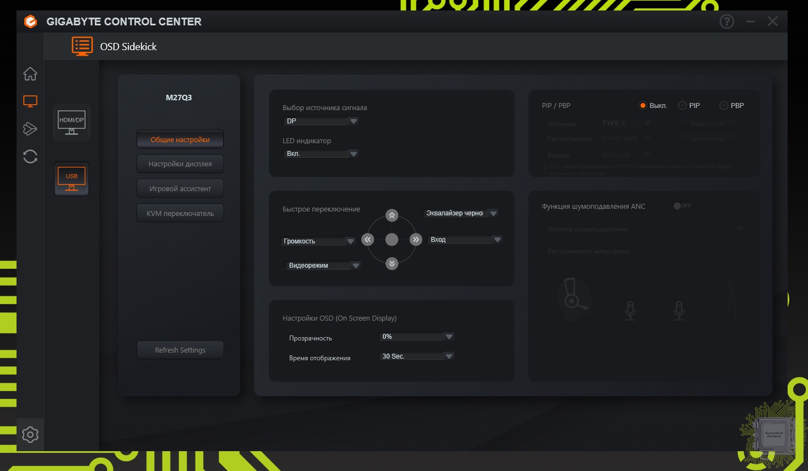Select the PBP radio button
The width and height of the screenshot is (808, 471).
[x=724, y=105]
